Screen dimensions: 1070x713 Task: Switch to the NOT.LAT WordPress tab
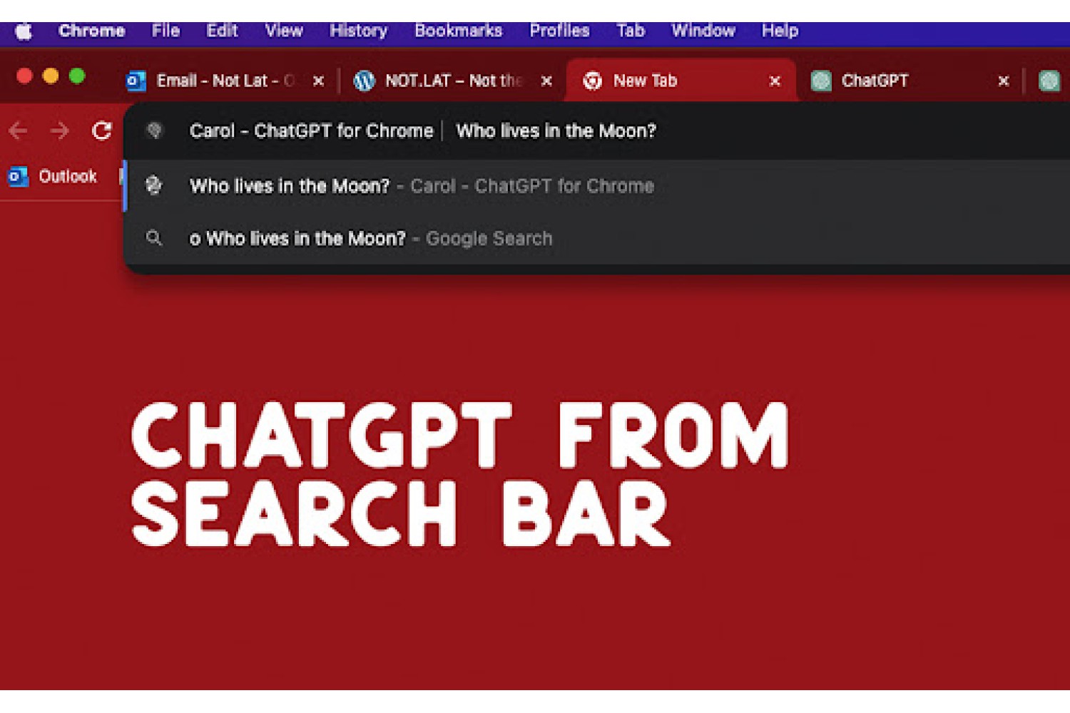coord(453,81)
